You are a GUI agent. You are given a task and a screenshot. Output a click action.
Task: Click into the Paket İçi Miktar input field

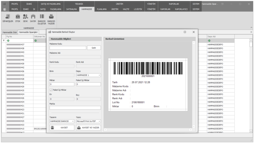click(88, 84)
